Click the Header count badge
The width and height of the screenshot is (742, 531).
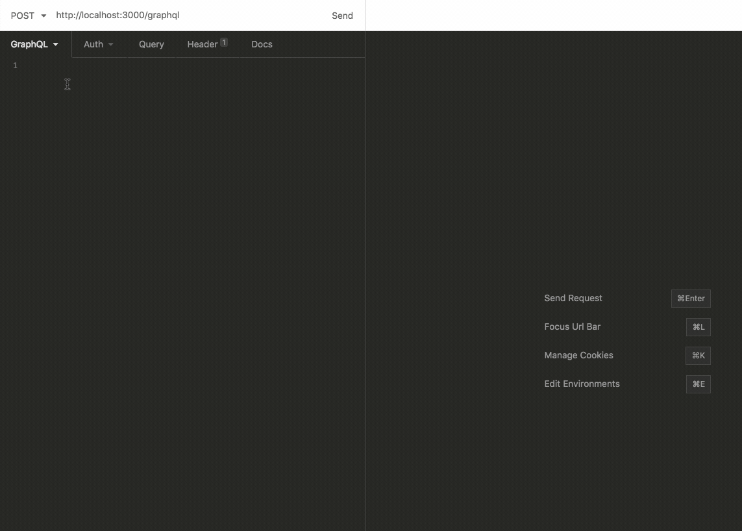click(224, 42)
